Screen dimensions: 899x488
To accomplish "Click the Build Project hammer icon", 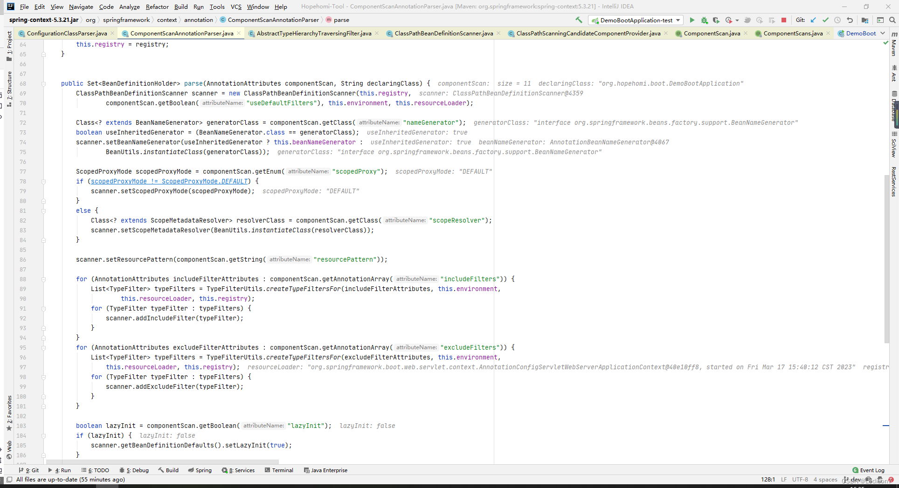I will click(x=579, y=20).
